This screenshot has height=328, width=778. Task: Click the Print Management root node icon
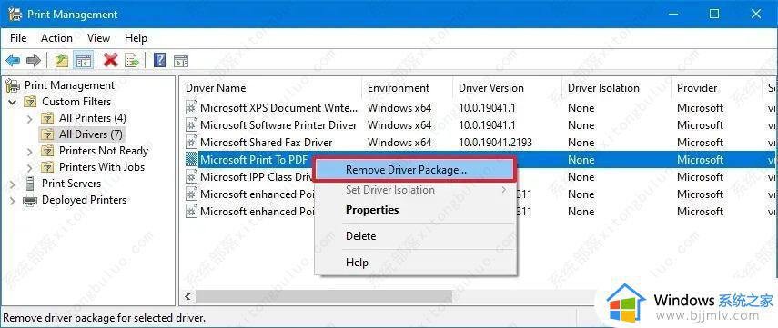[13, 85]
